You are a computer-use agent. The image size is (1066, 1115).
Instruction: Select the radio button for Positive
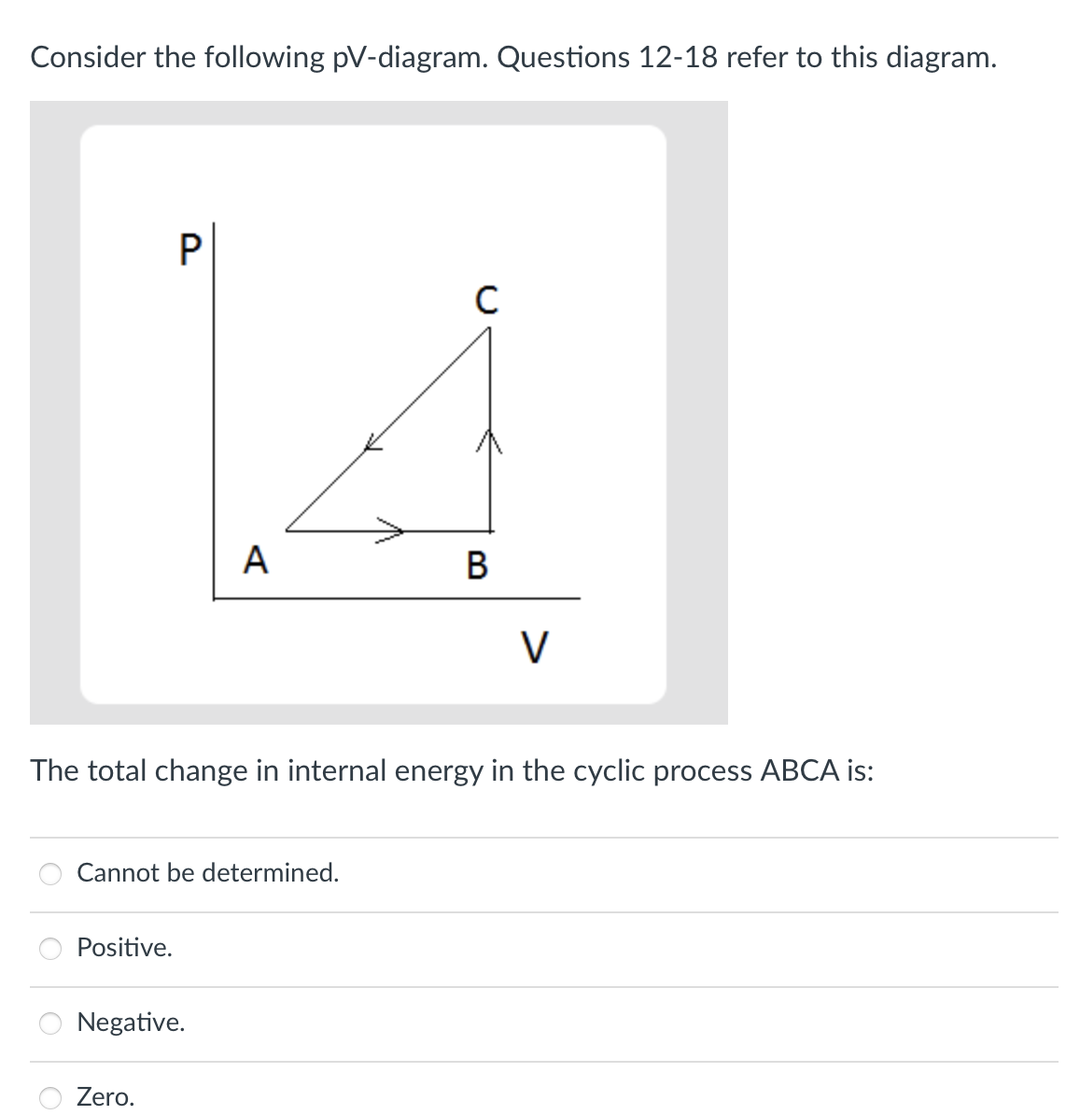pyautogui.click(x=51, y=948)
